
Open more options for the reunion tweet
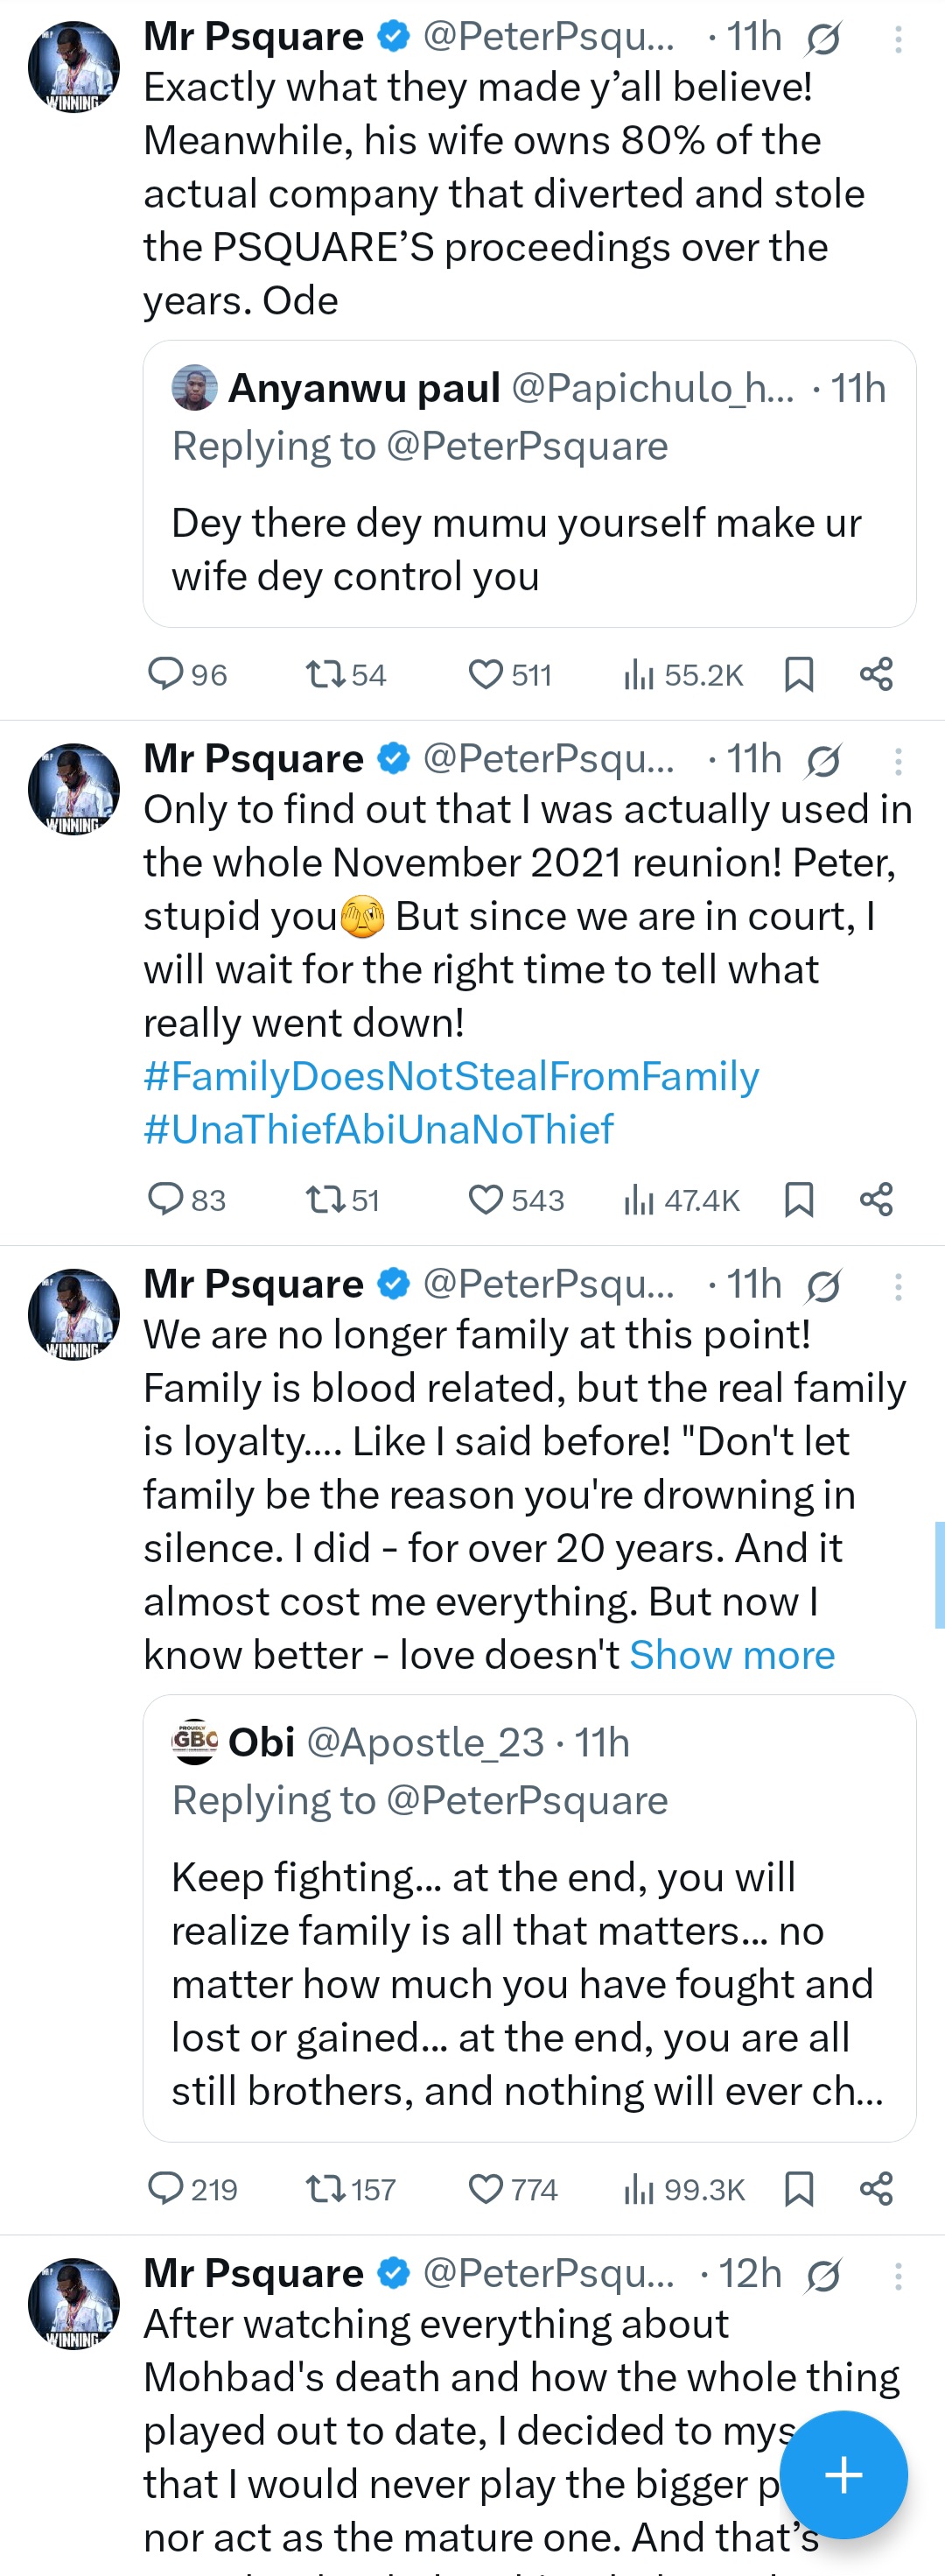[898, 762]
